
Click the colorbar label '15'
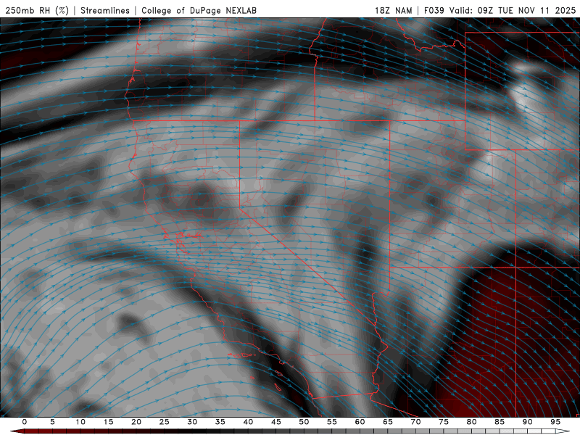click(x=108, y=422)
